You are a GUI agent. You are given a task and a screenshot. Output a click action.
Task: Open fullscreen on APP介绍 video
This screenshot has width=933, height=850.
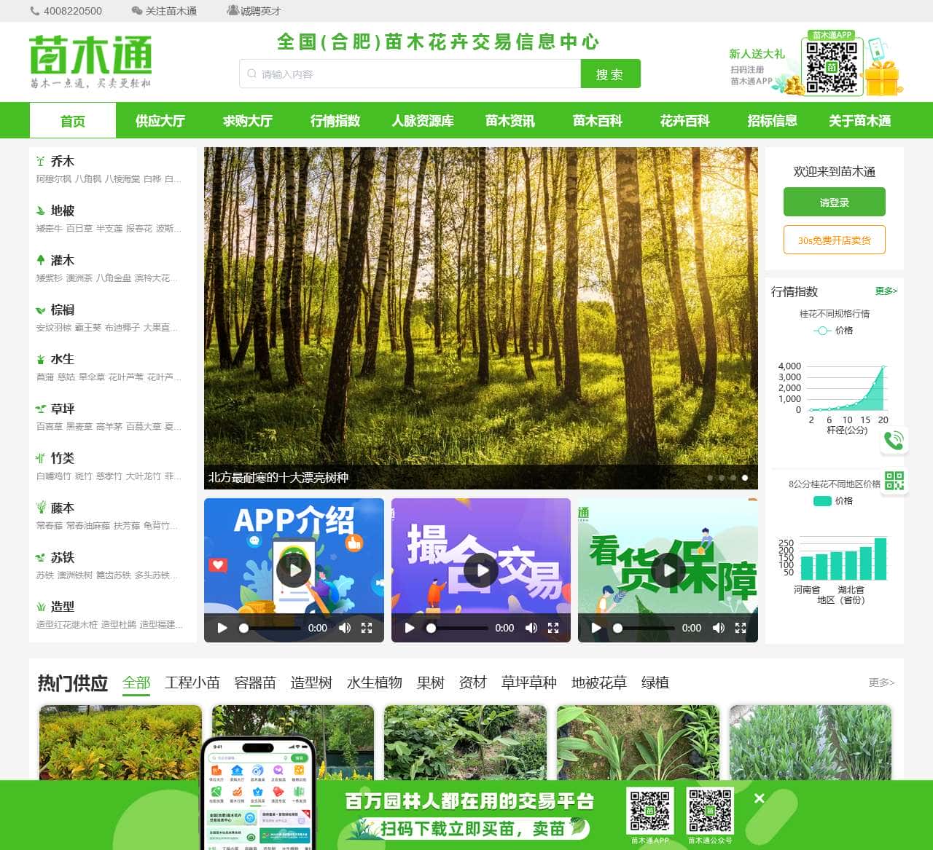(367, 628)
